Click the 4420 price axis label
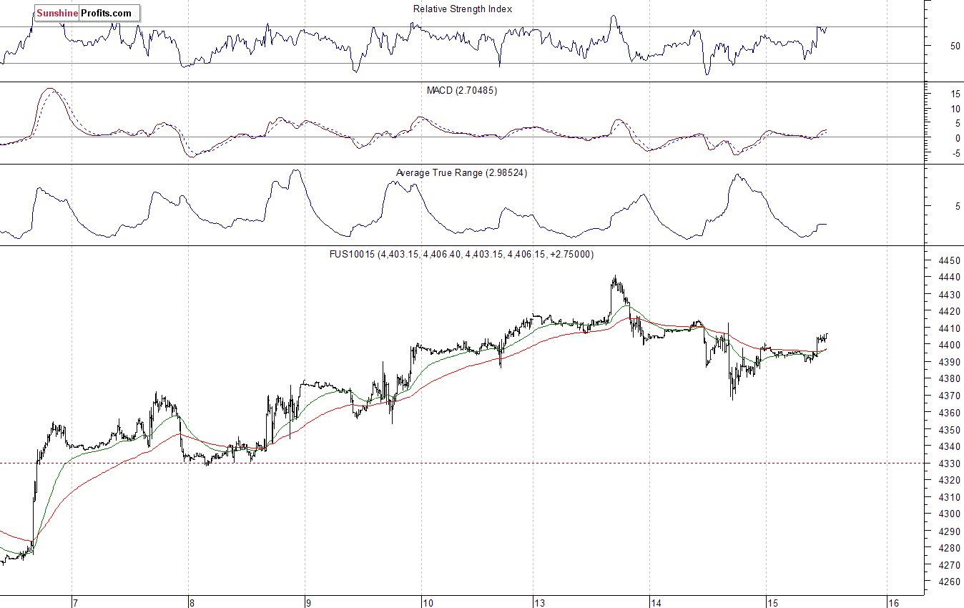 pos(950,312)
